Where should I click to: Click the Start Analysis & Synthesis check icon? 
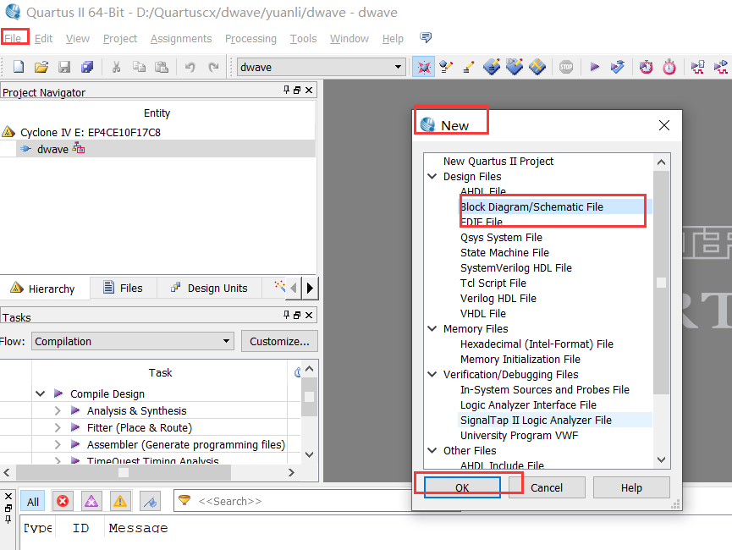click(617, 67)
